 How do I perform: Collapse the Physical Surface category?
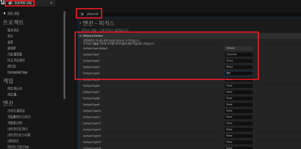[x=81, y=36]
